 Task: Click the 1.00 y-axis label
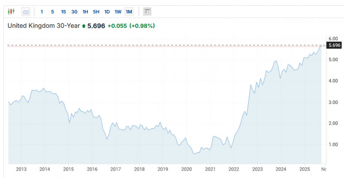click(333, 145)
